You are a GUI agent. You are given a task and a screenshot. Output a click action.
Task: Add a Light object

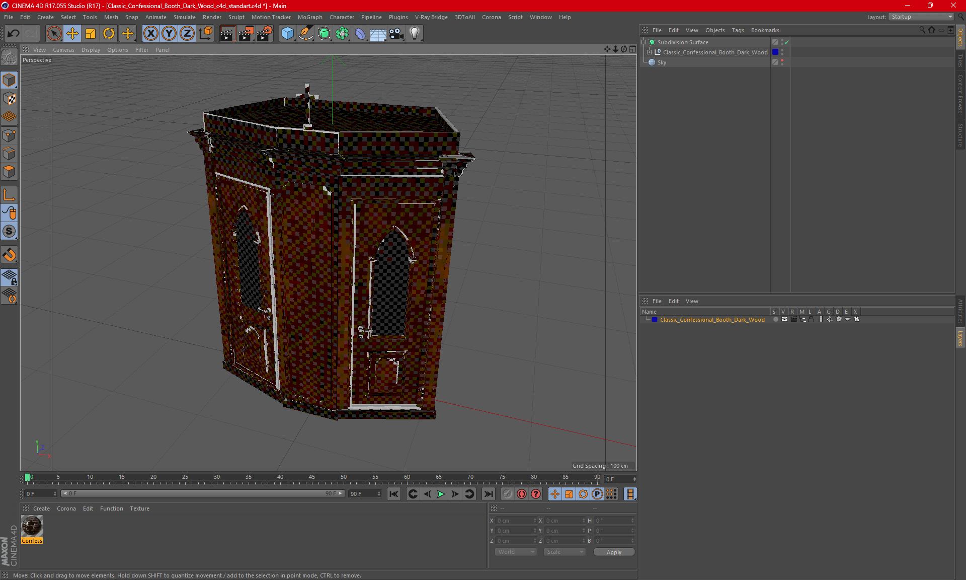pos(415,33)
